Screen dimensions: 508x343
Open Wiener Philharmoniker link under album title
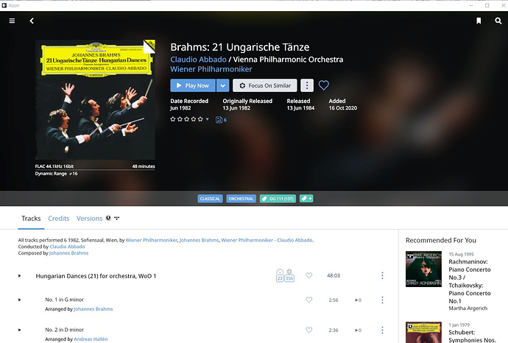pos(211,69)
